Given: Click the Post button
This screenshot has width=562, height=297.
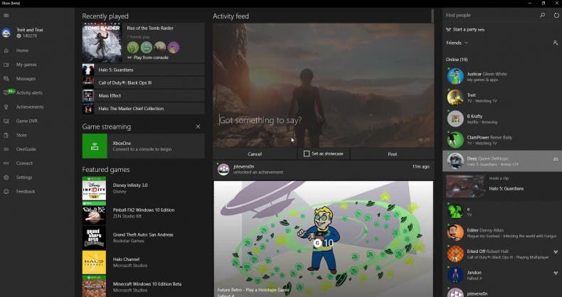Looking at the screenshot, I should point(392,154).
